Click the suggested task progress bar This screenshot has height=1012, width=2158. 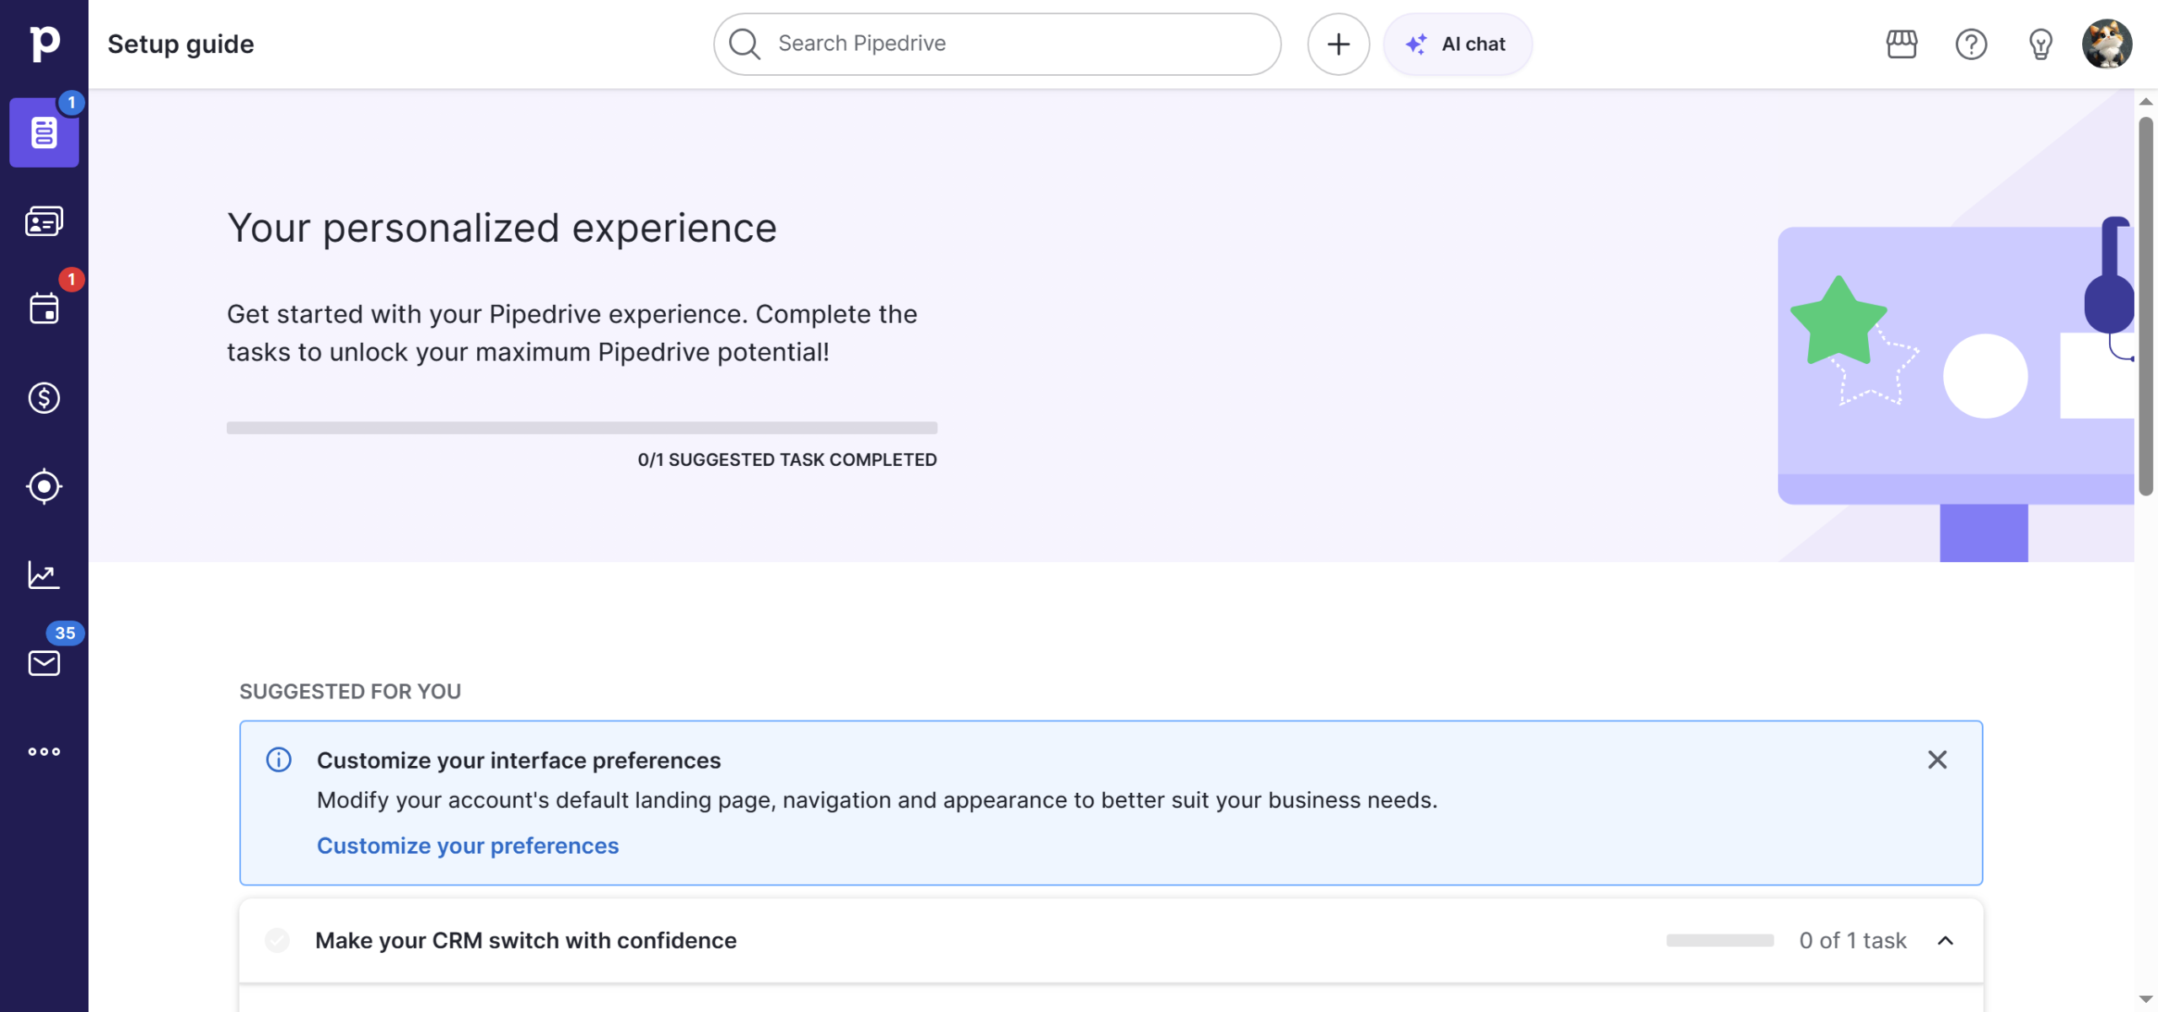pos(582,428)
